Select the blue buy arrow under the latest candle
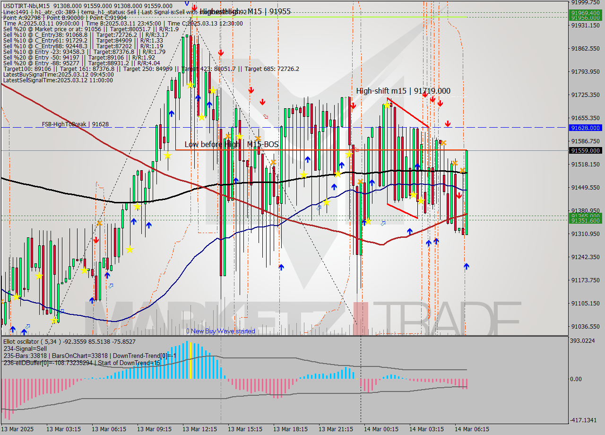This screenshot has height=435, width=605. click(x=466, y=266)
